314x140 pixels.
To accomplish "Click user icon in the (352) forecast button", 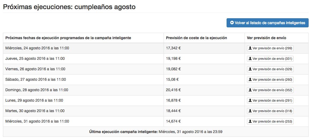I will point(250,90).
